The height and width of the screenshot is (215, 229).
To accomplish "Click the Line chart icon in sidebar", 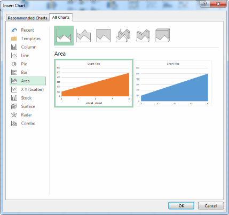I will [x=14, y=56].
